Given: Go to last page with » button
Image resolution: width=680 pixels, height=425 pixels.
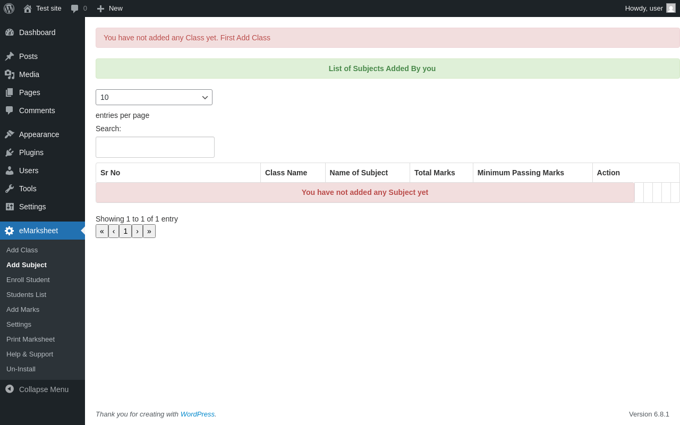Looking at the screenshot, I should [x=149, y=231].
